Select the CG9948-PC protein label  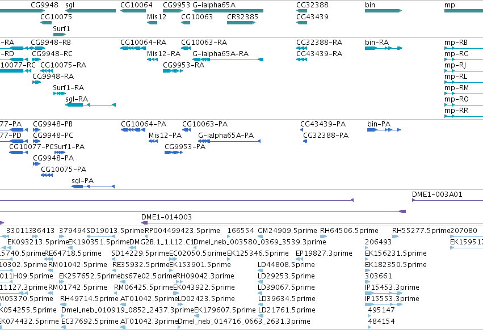coord(53,136)
